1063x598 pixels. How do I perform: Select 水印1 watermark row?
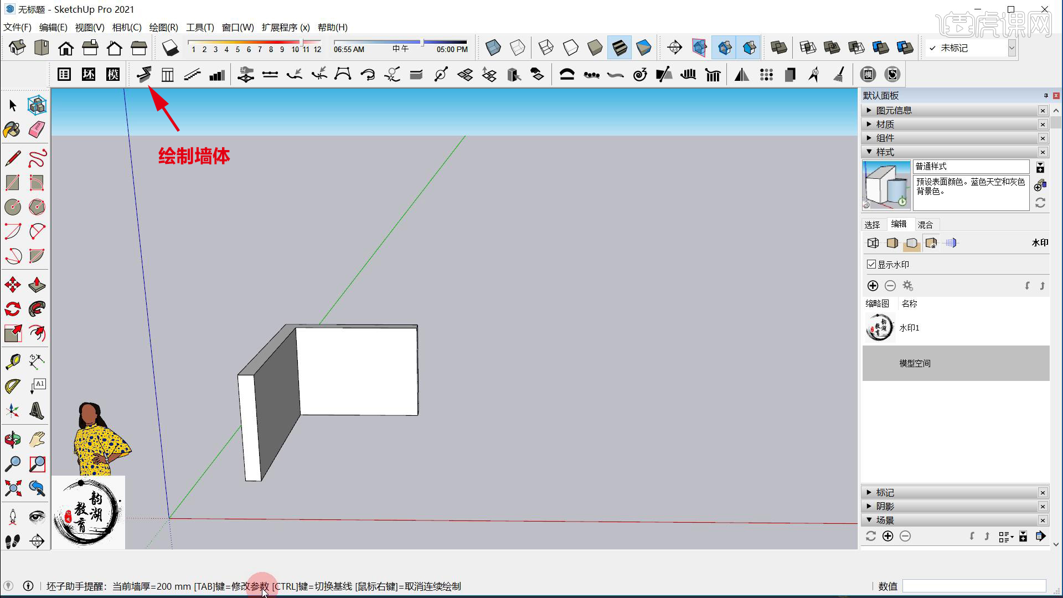(956, 328)
